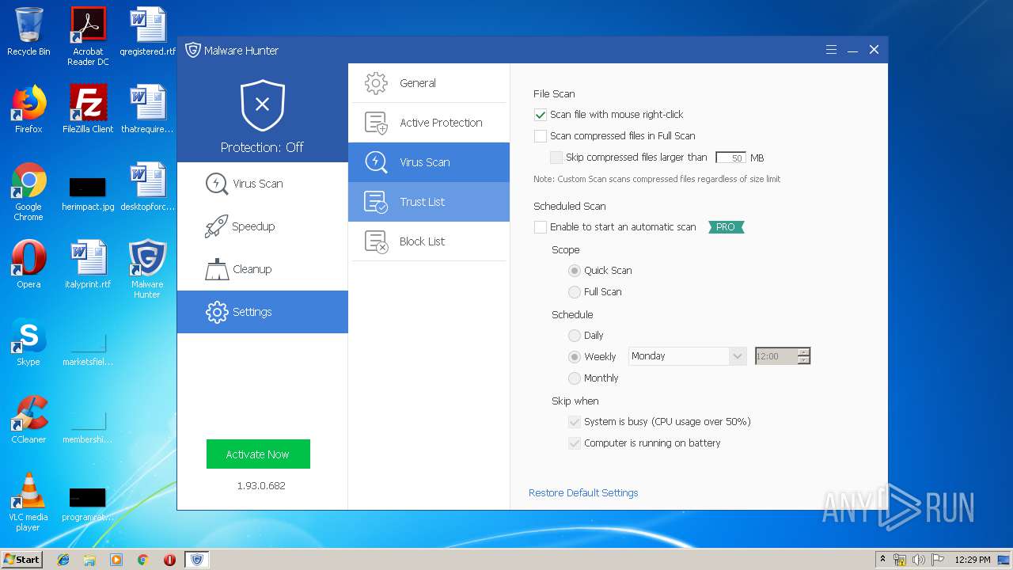1013x570 pixels.
Task: Click the sidebar Virus Scan magnifier icon
Action: tap(217, 184)
